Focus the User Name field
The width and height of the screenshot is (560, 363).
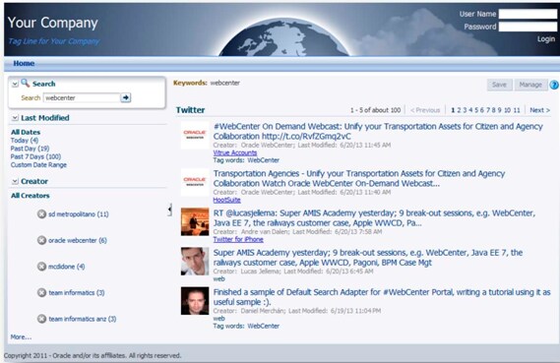tap(528, 14)
